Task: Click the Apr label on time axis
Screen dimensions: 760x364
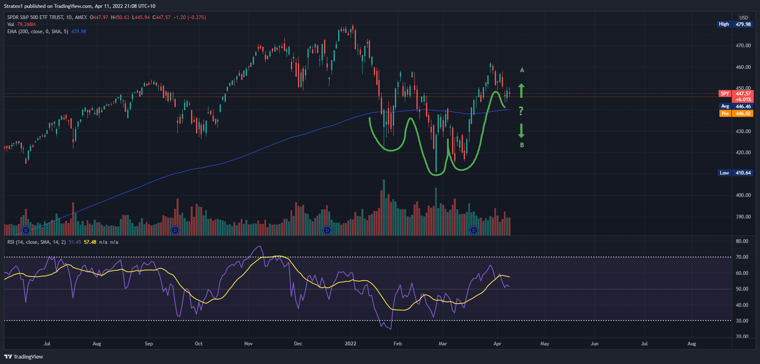Action: (x=498, y=344)
